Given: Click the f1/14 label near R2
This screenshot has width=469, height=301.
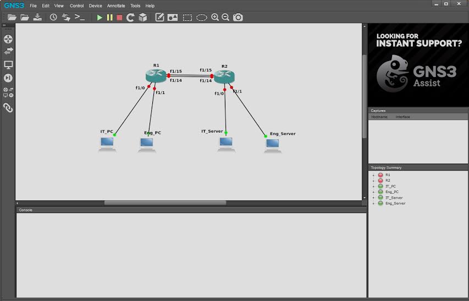Looking at the screenshot, I should click(206, 80).
